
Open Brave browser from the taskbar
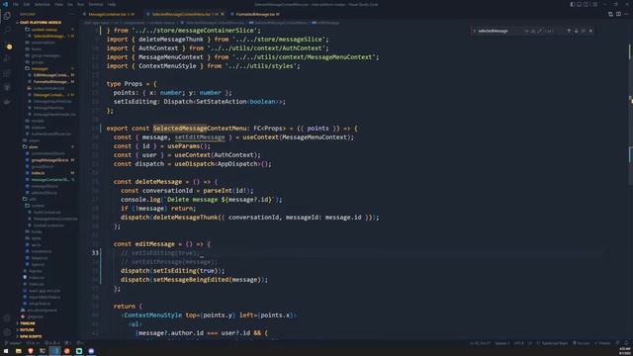tap(31, 351)
